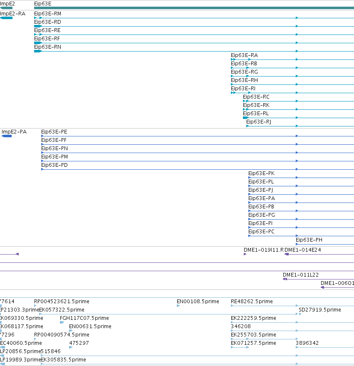Click the DME1-019I11.R purple arrow glyph
The image size is (354, 366).
(x=245, y=254)
